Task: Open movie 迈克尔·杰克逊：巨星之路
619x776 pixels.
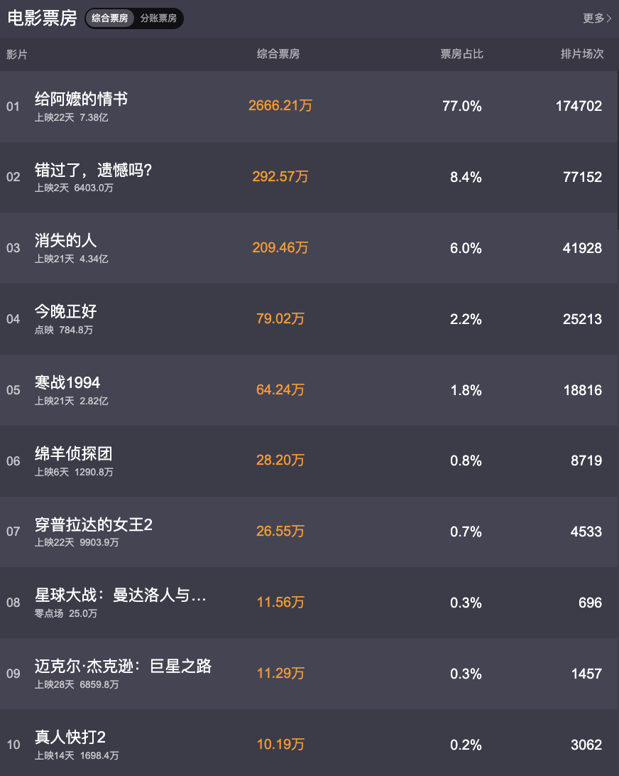Action: [123, 667]
